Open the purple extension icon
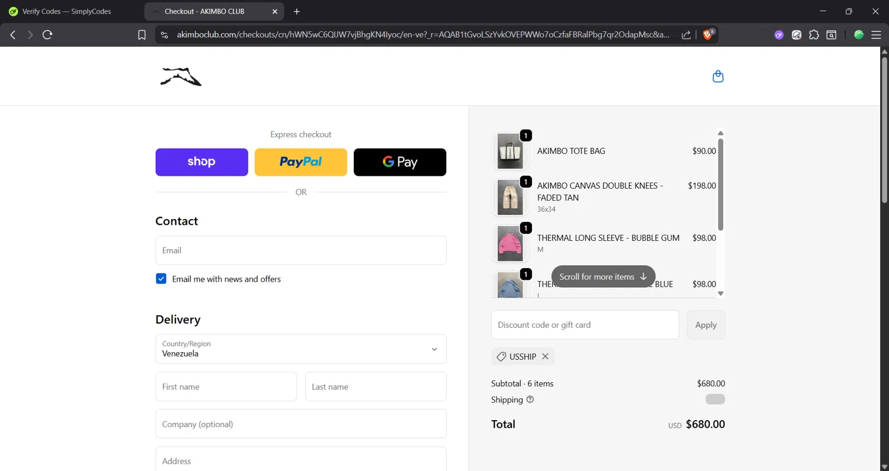This screenshot has height=471, width=889. (779, 35)
